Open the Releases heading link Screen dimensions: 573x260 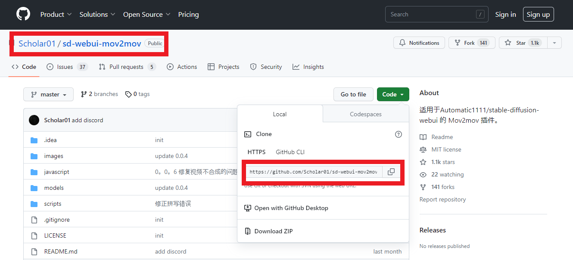coord(433,230)
